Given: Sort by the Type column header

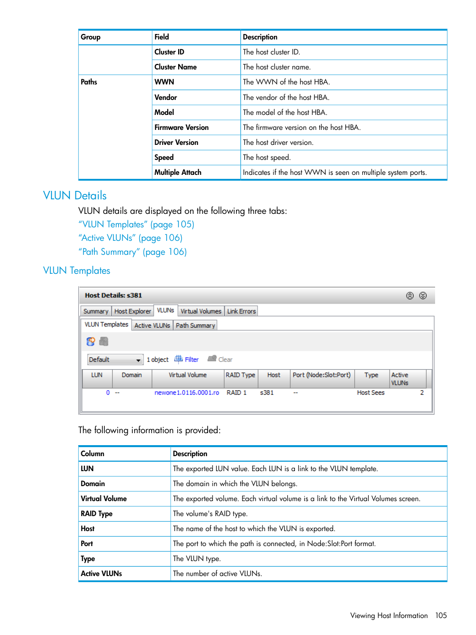Looking at the screenshot, I should 371,379.
